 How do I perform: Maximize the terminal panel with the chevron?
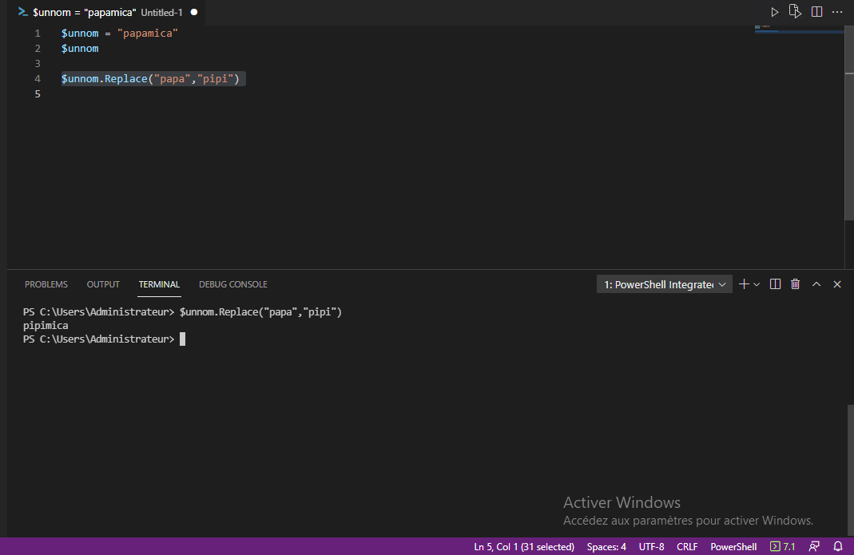(x=816, y=283)
